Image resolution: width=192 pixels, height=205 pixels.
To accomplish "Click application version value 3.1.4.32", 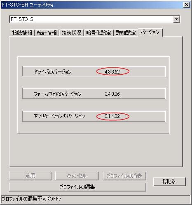I will pyautogui.click(x=112, y=116).
